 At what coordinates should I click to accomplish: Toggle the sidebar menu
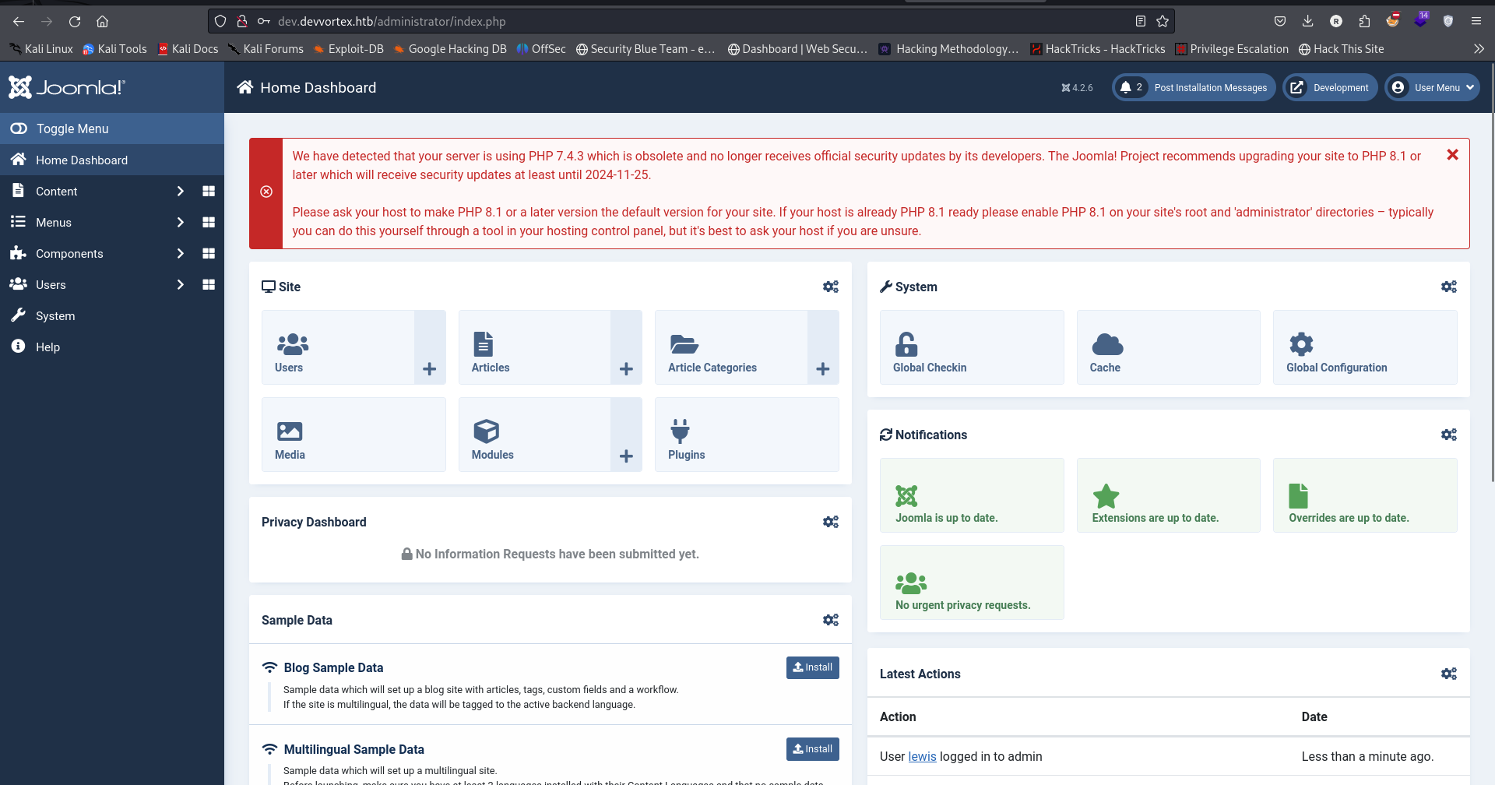pyautogui.click(x=72, y=128)
